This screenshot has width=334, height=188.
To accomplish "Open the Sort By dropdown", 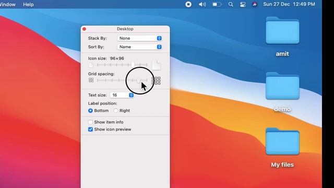I will coord(139,47).
